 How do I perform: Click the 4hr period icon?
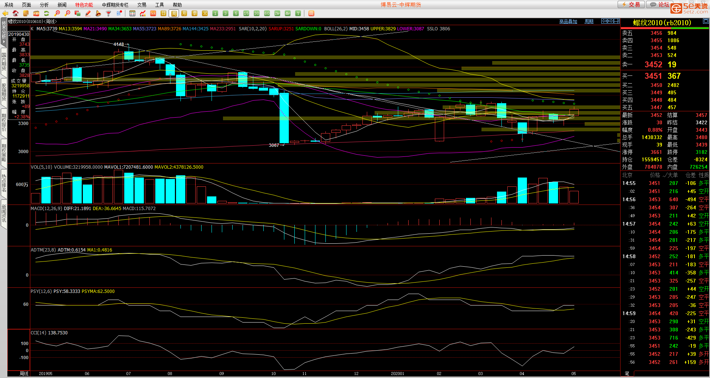pos(288,13)
